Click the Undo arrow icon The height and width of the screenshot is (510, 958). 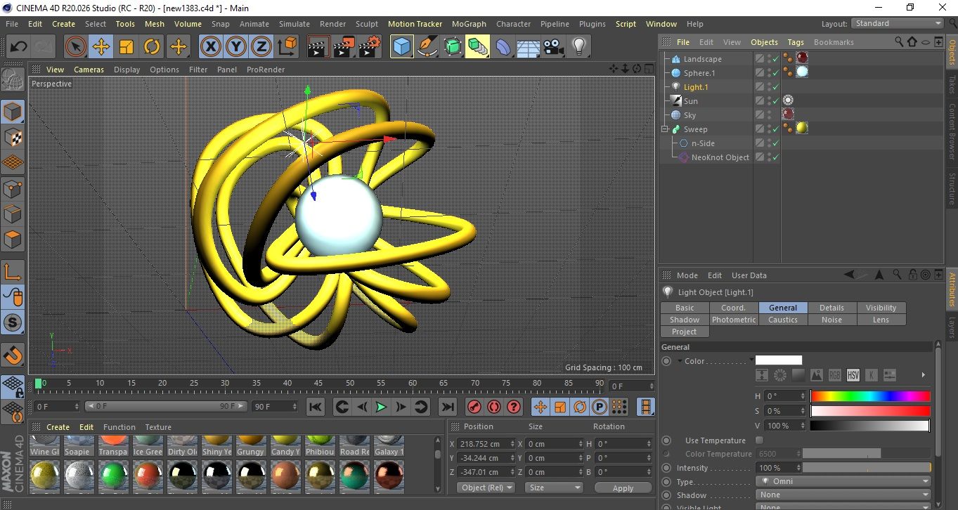tap(19, 47)
